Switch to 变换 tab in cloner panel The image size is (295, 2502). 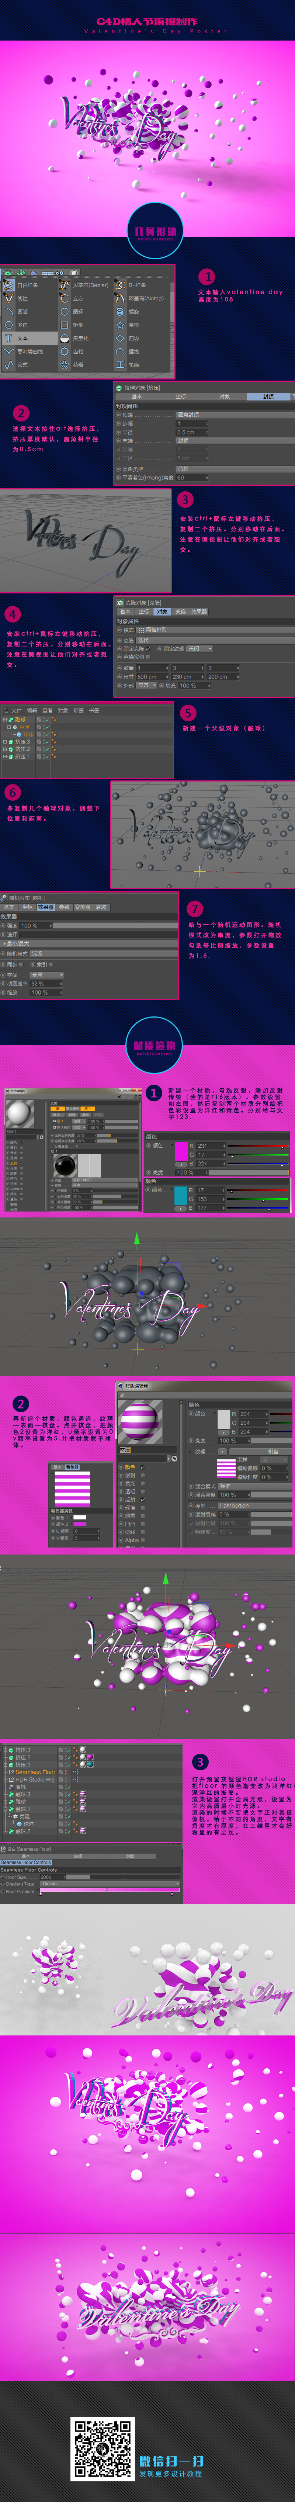pos(180,612)
